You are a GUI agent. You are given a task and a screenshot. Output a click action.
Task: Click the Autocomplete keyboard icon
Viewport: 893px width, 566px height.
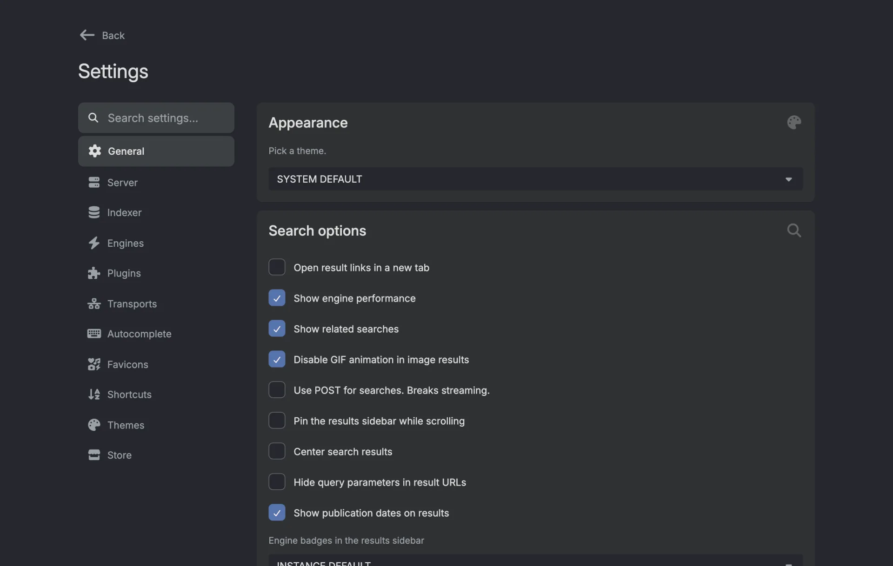pos(94,334)
